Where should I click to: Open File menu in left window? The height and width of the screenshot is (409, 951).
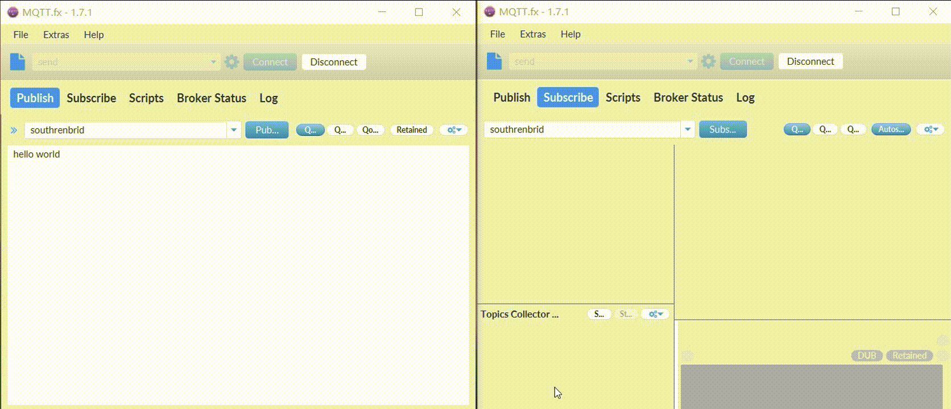21,35
